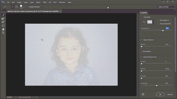Viewport: 177px width, 99px height.
Task: Click the 16.67% zoom level field
Action: point(9,97)
